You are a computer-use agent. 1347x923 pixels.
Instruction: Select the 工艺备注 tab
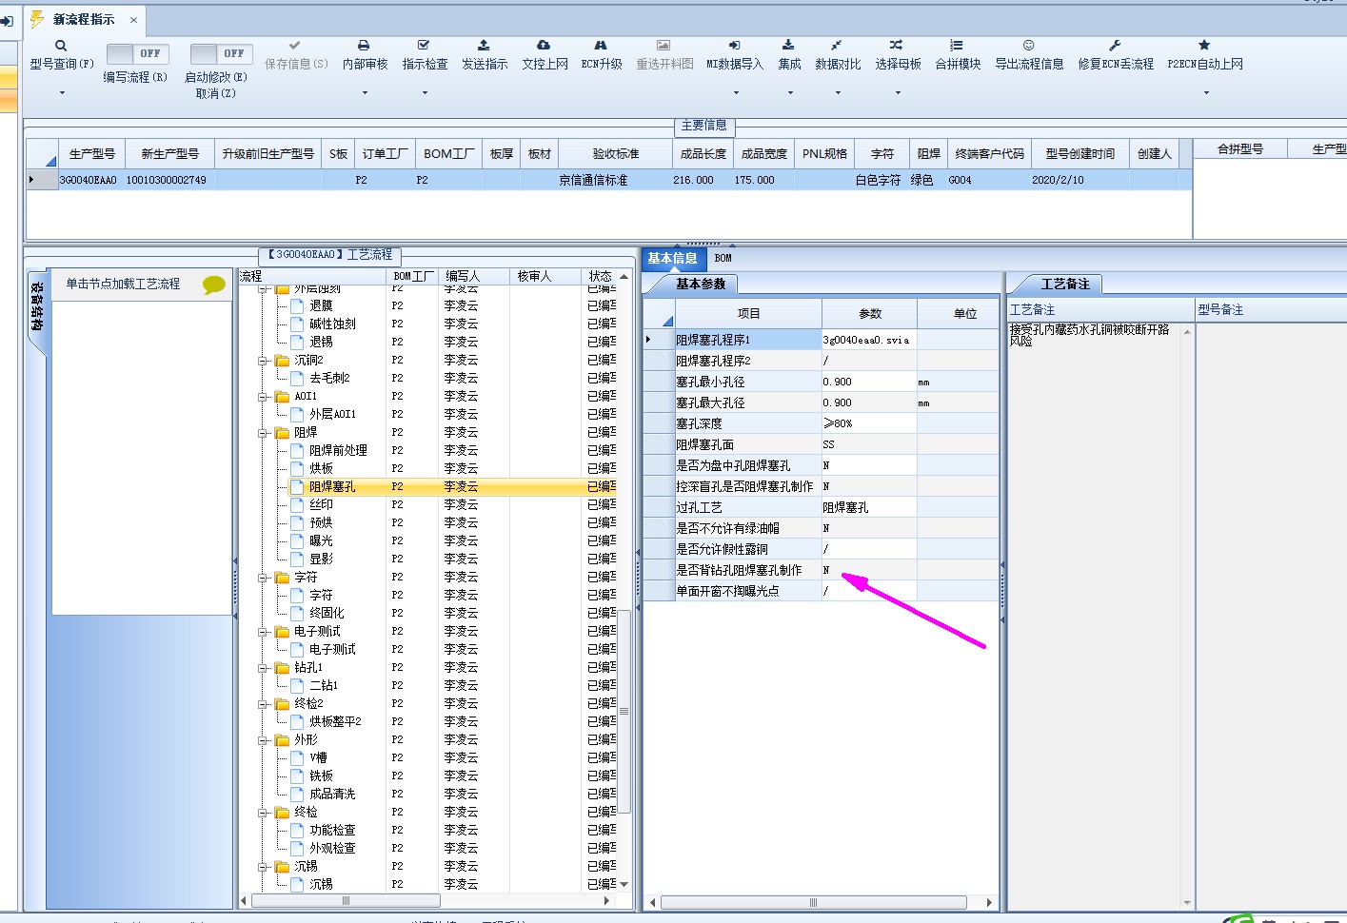coord(1064,284)
